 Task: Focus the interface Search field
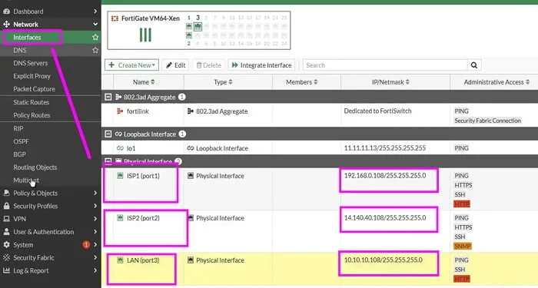pyautogui.click(x=385, y=65)
